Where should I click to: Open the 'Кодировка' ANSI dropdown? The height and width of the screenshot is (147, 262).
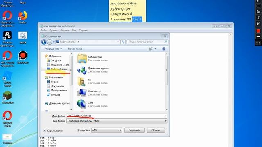(x=106, y=130)
